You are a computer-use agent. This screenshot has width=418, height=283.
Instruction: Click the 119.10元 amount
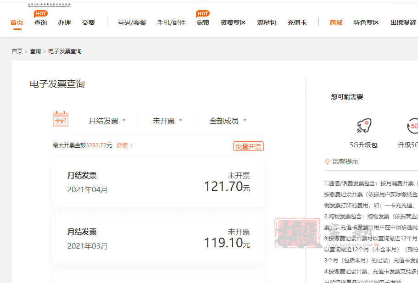click(227, 243)
